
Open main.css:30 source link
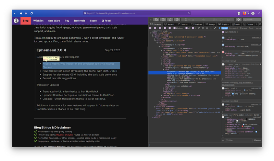pyautogui.click(x=257, y=38)
